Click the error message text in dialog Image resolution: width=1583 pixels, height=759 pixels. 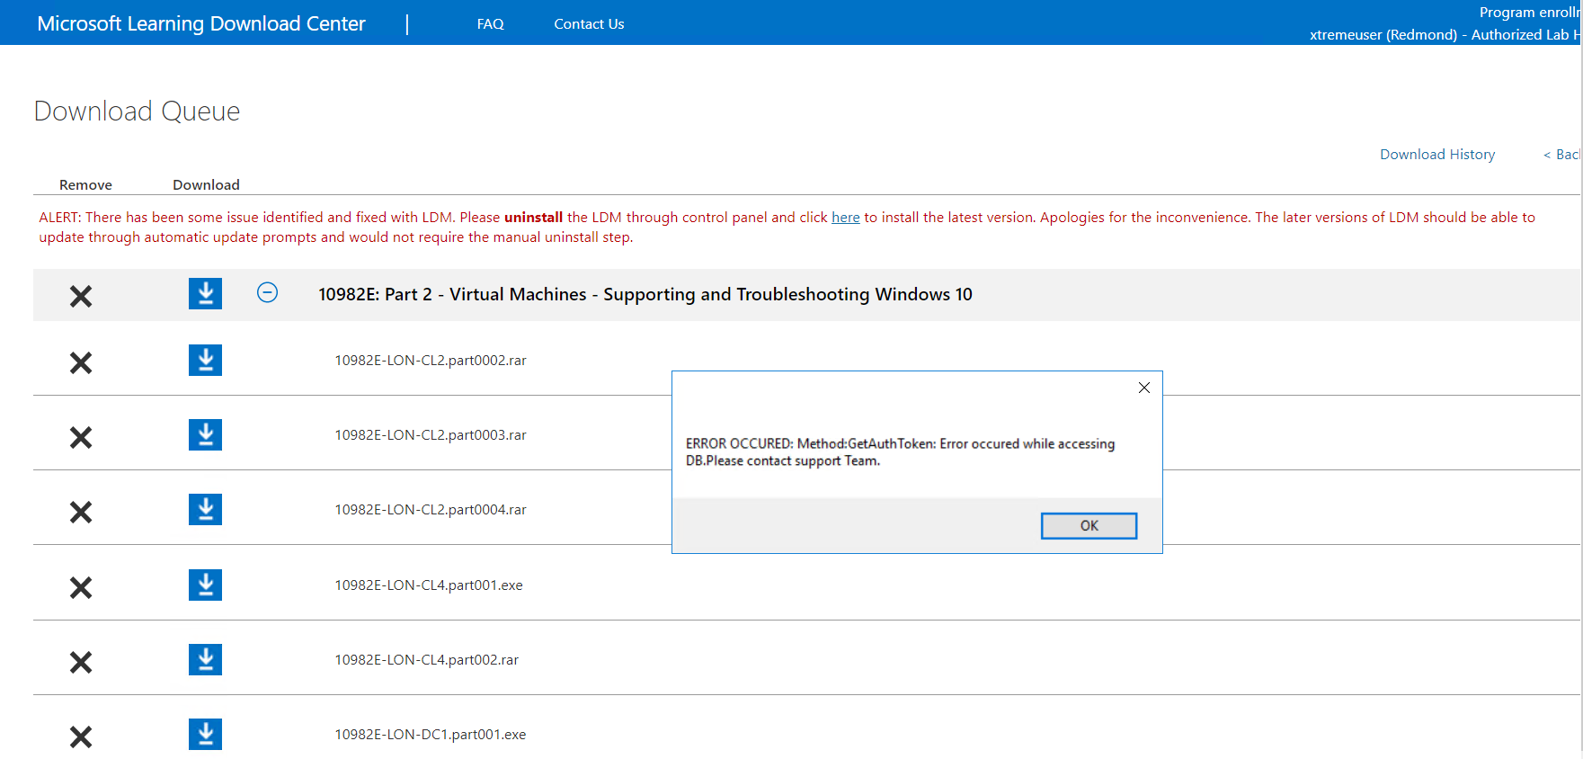(x=900, y=452)
